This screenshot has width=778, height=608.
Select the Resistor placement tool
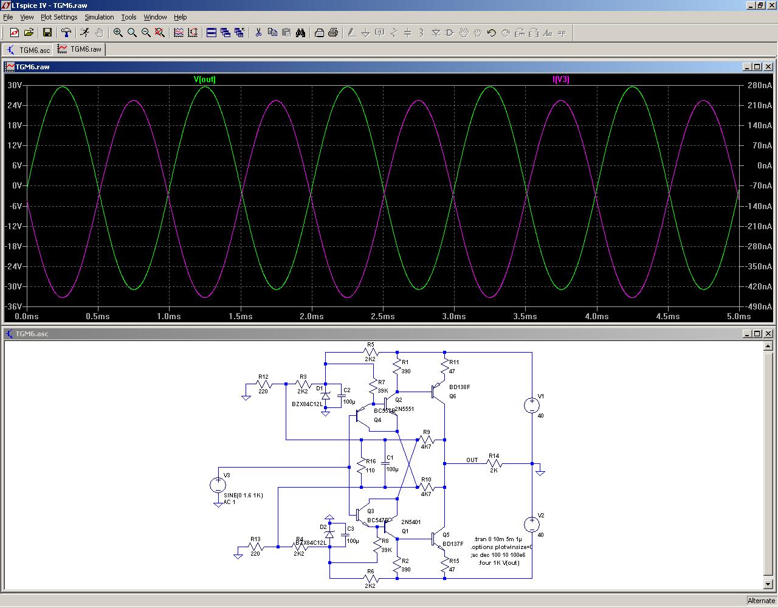[x=394, y=33]
